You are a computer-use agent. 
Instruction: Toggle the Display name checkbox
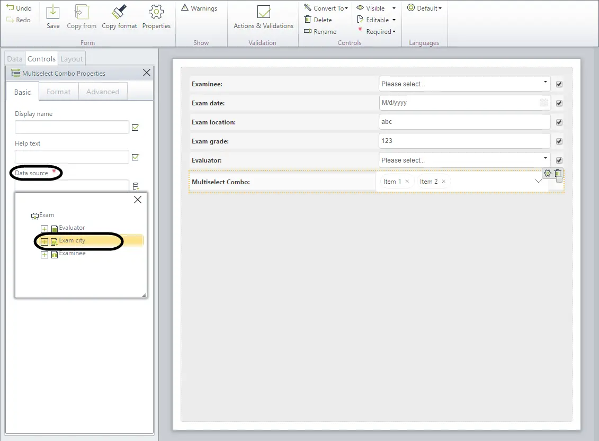click(x=135, y=128)
